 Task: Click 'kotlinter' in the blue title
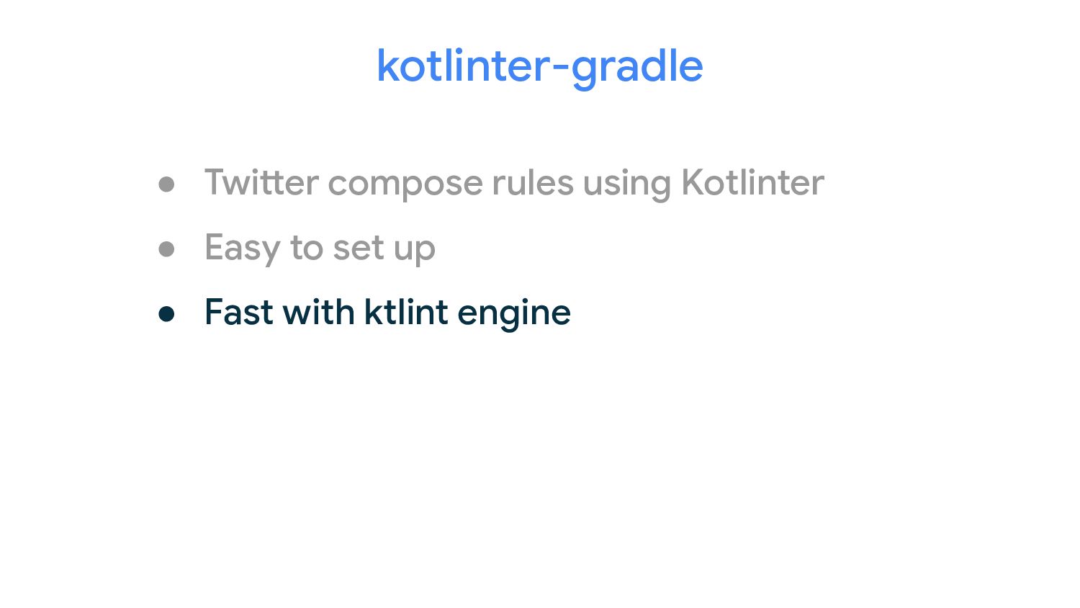click(x=464, y=66)
